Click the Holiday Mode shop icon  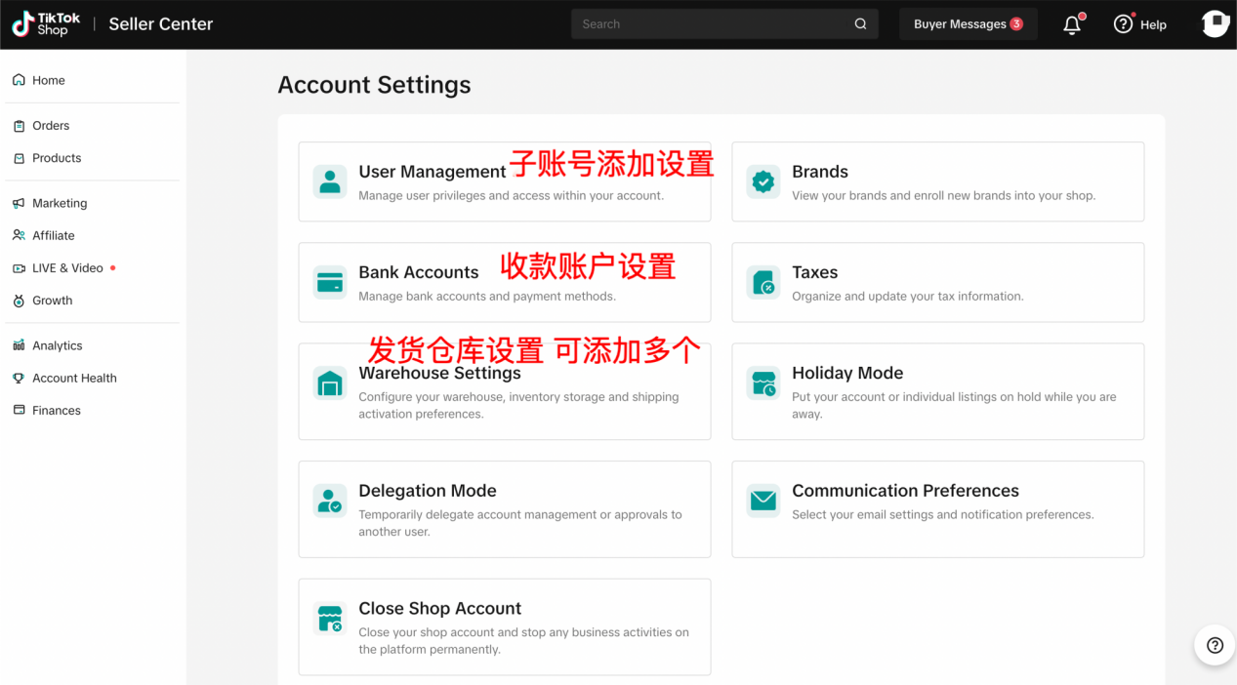click(x=763, y=383)
